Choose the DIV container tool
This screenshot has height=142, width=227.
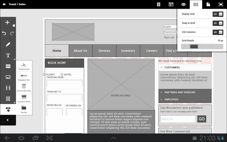point(8,66)
